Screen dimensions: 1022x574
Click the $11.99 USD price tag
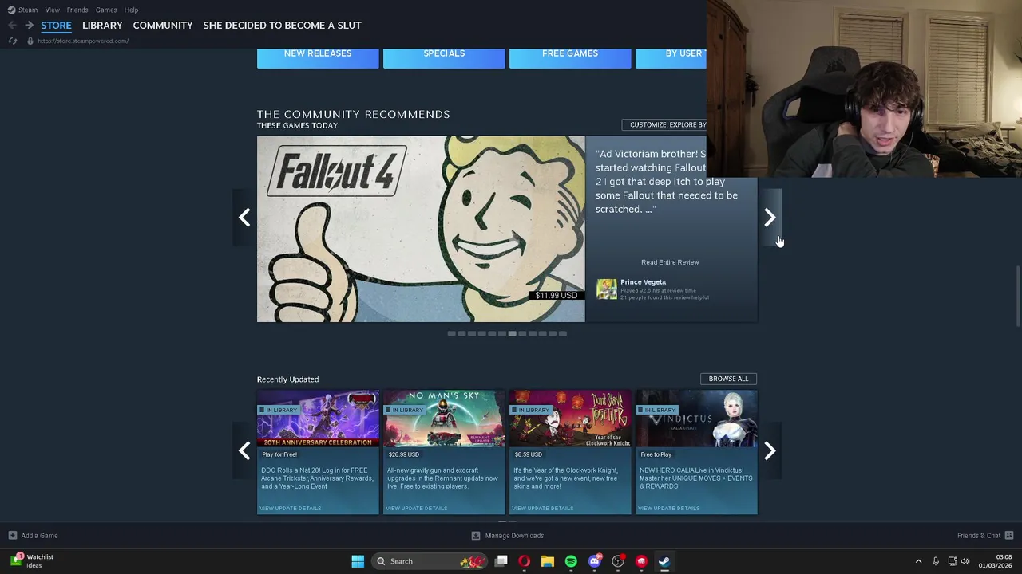click(557, 296)
